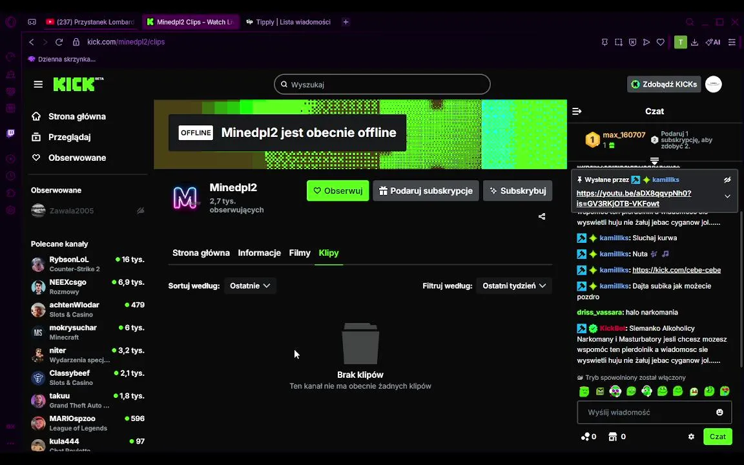Open chat settings gear icon
Screen dimensions: 744x465
(x=691, y=437)
